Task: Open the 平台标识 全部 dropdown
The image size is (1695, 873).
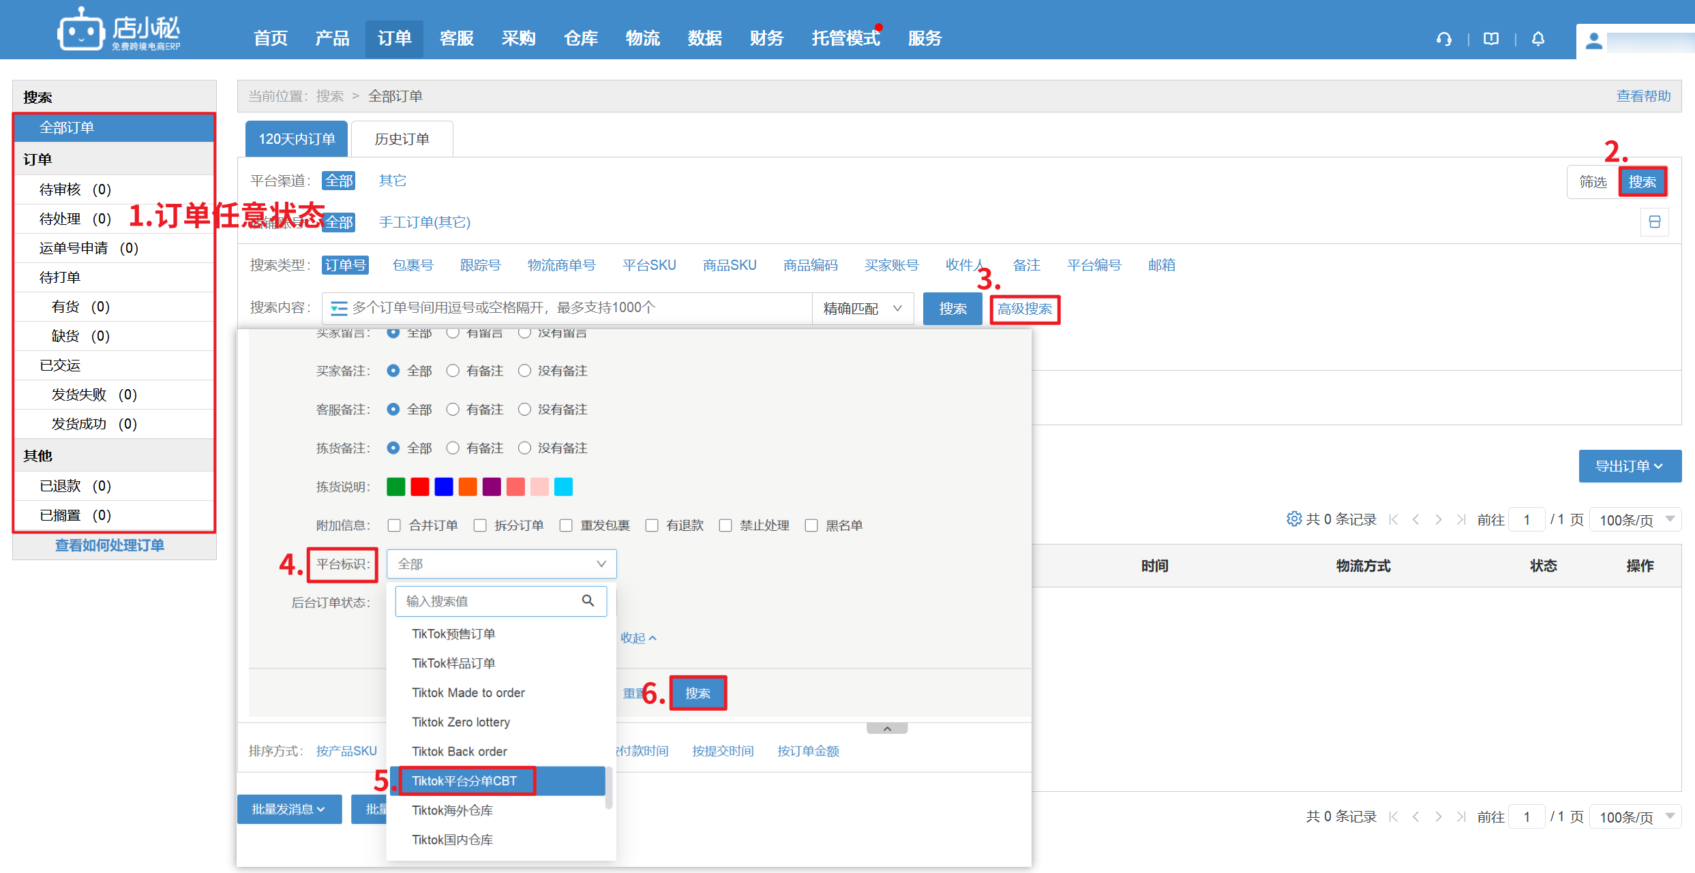Action: [501, 564]
